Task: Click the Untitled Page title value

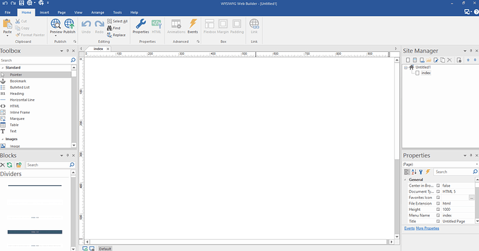Action: click(x=454, y=221)
